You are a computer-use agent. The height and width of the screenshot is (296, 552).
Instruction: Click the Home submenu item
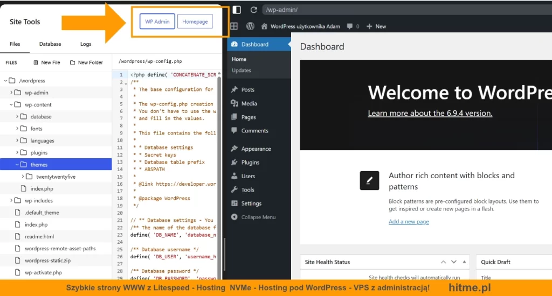[239, 59]
